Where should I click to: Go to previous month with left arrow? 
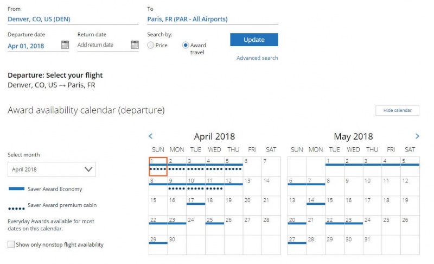point(151,136)
